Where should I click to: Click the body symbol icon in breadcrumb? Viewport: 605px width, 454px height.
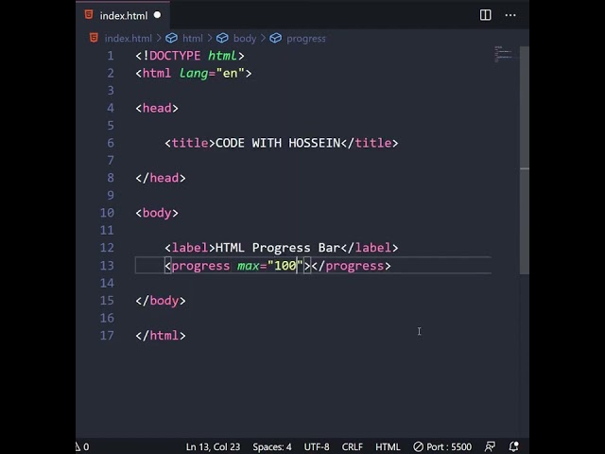click(222, 38)
